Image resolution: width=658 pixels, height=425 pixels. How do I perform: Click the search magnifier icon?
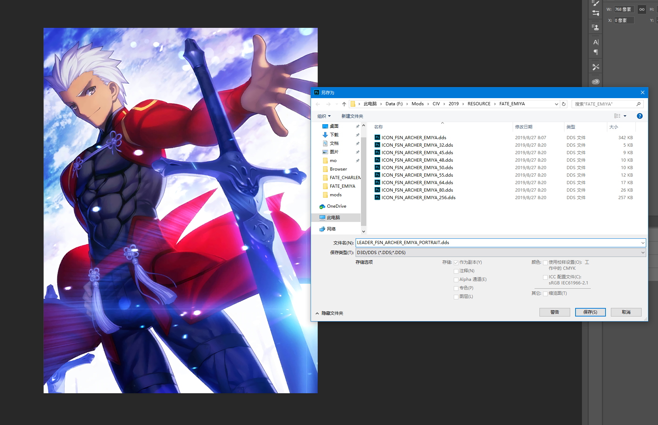tap(638, 104)
